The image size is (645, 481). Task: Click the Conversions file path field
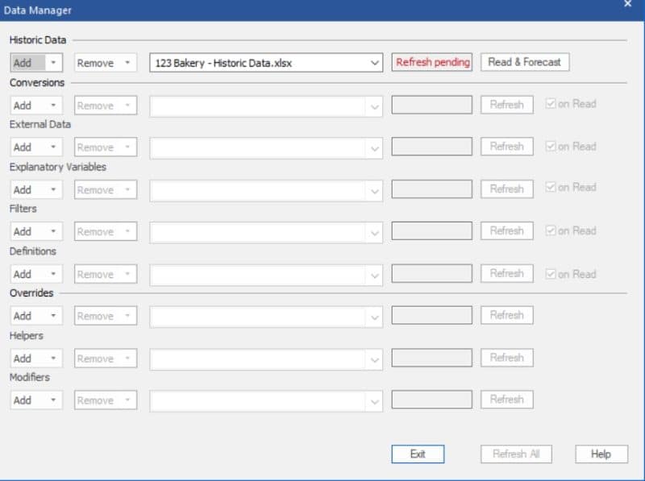coord(258,106)
